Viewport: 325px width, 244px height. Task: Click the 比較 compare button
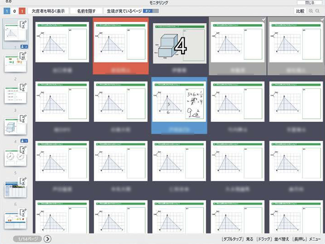300,11
